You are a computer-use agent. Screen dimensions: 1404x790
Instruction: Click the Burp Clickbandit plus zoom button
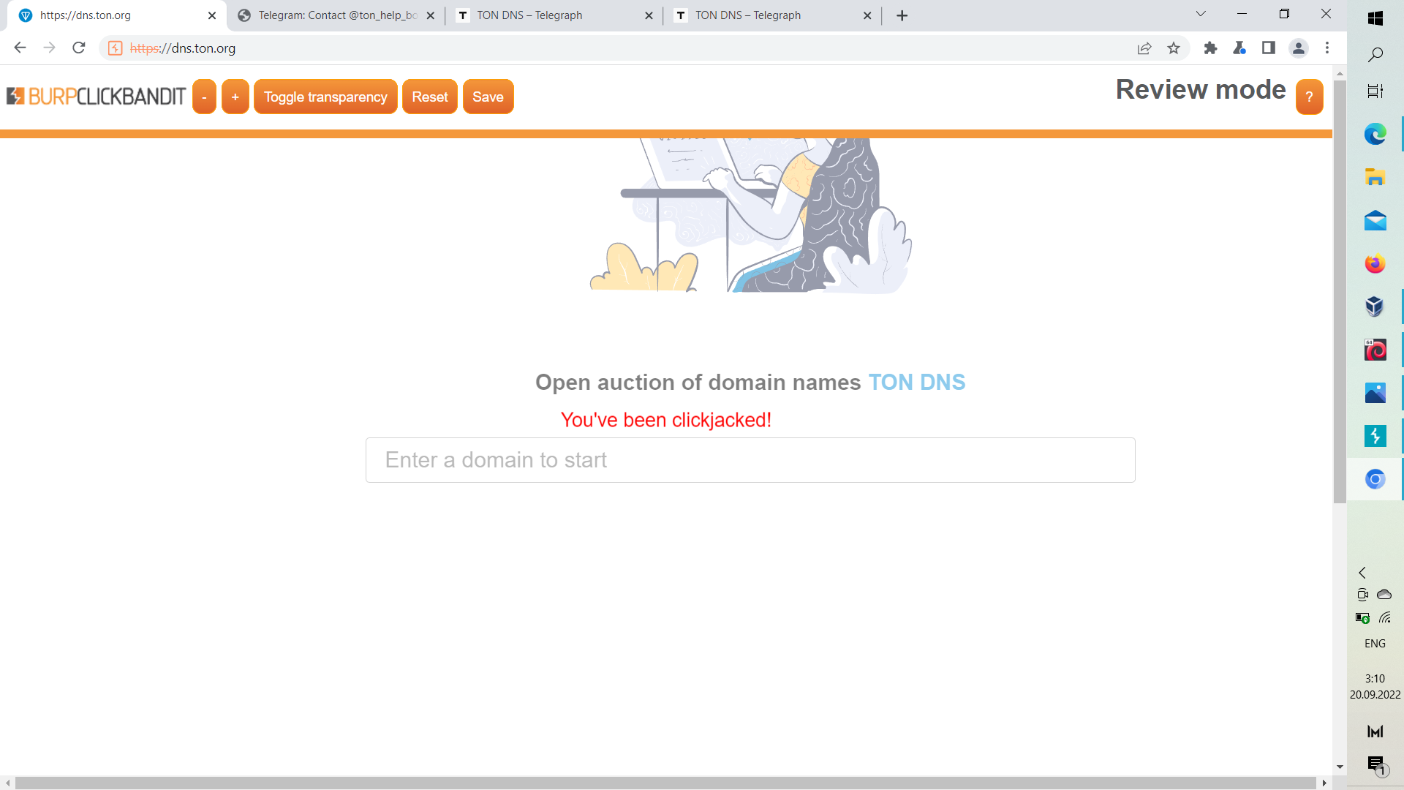[235, 97]
